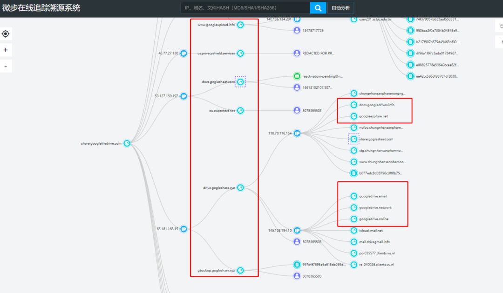Click the 5078365503 person node under 145.108.194.10
503x293 pixels.
point(297,242)
